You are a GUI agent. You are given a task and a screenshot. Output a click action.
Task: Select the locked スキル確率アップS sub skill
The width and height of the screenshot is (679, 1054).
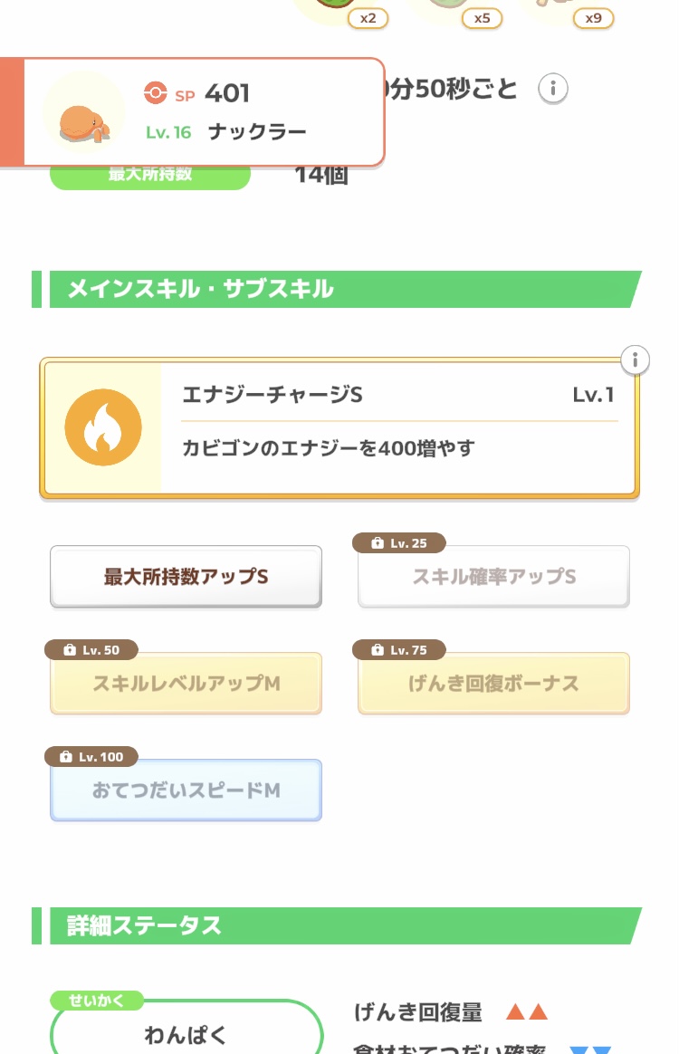coord(493,577)
